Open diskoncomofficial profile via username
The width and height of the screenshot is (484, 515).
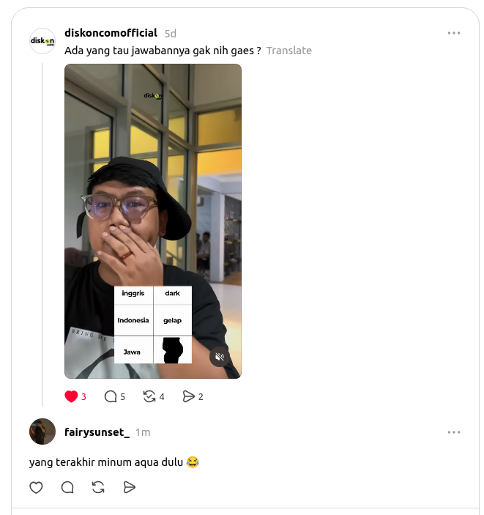click(x=111, y=33)
